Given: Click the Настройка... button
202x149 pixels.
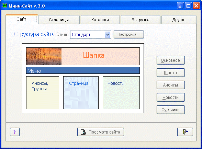Looking at the screenshot, I should point(128,34).
